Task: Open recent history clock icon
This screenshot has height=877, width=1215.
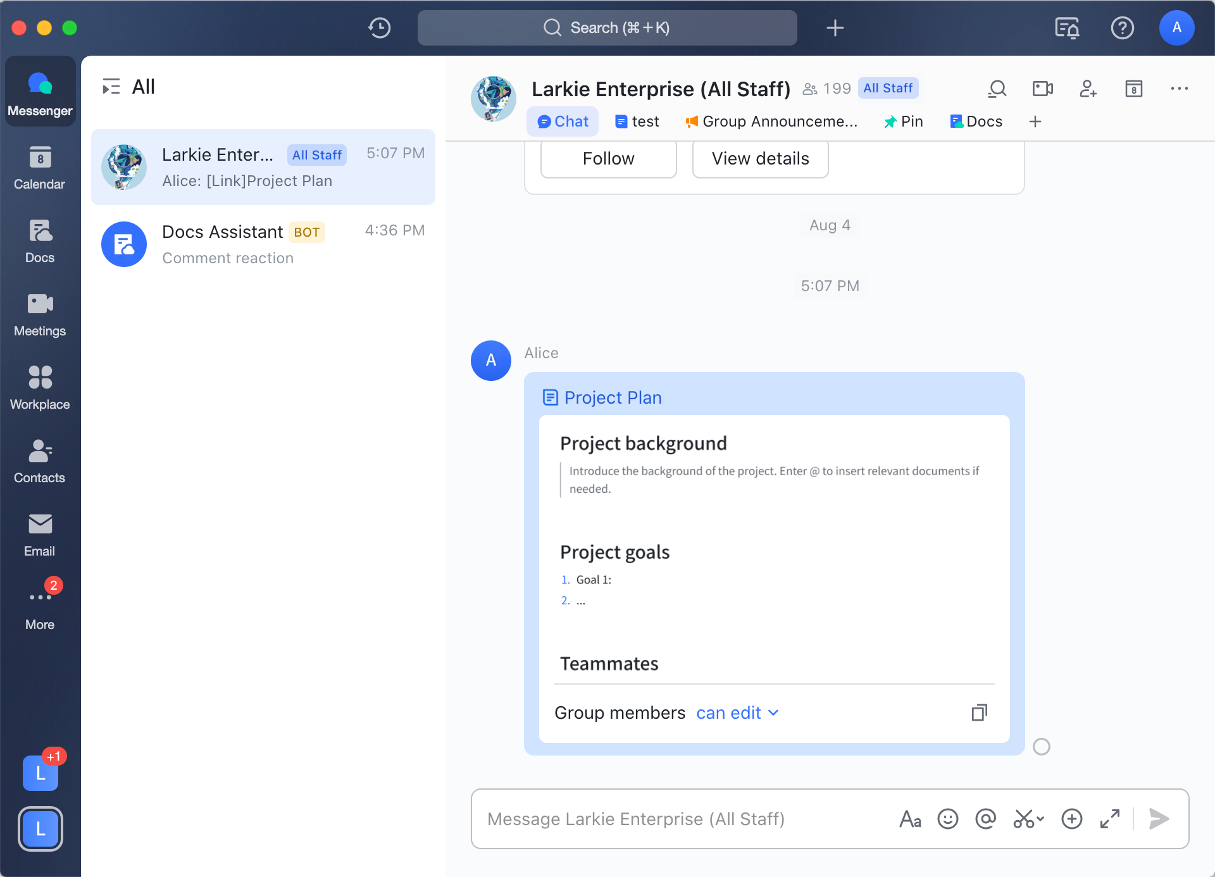Action: 380,28
